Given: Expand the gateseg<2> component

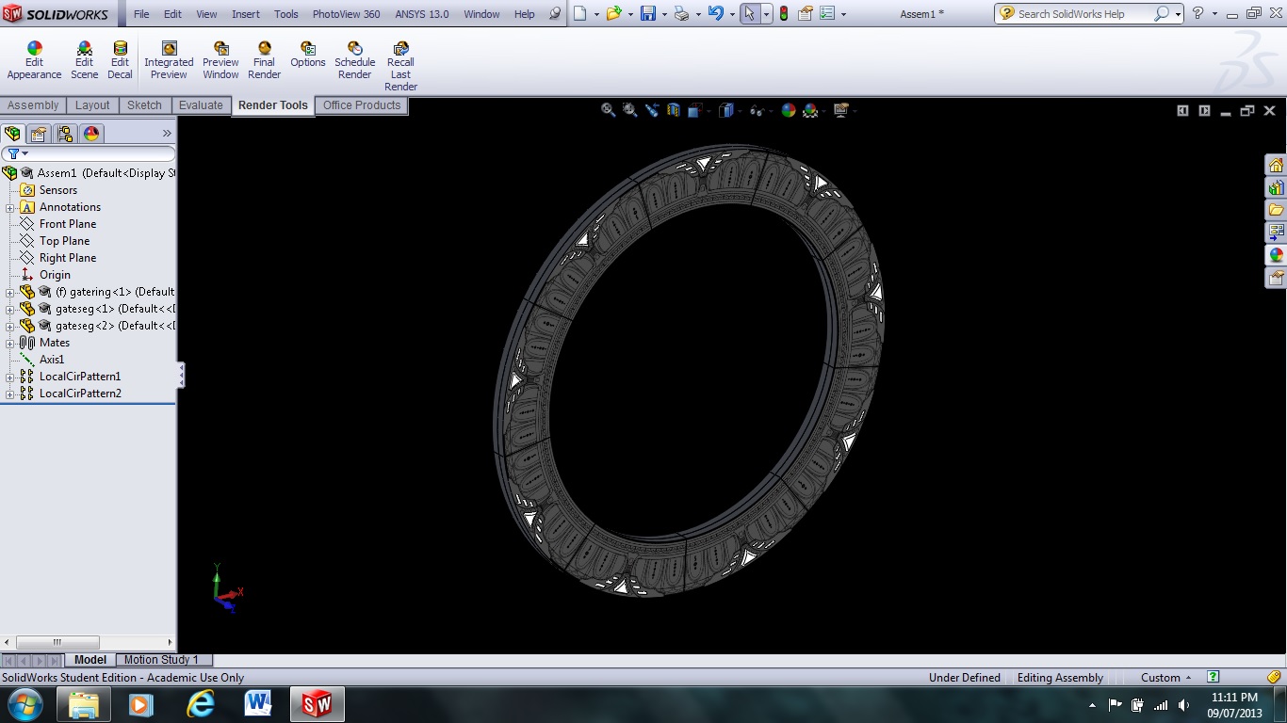Looking at the screenshot, I should (10, 326).
